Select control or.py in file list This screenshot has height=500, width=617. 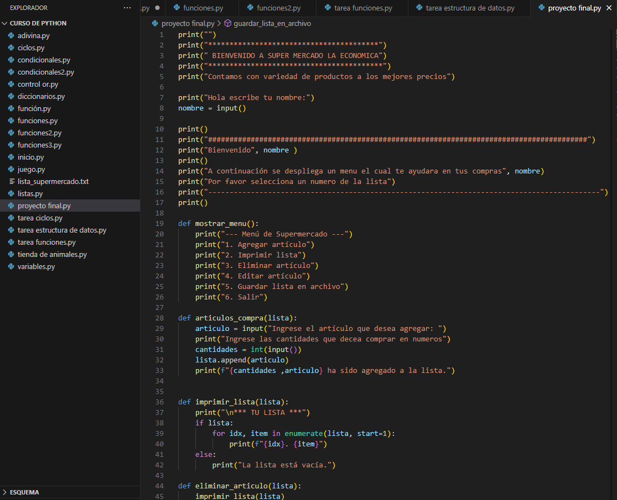pos(70,84)
